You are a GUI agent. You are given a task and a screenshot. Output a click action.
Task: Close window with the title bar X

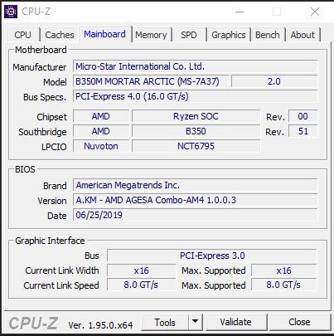click(315, 12)
